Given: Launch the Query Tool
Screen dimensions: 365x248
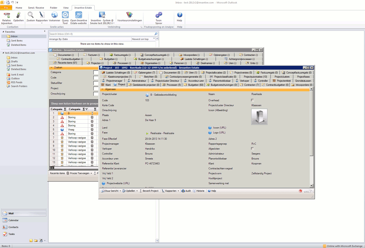Looking at the screenshot, I should click(65, 18).
